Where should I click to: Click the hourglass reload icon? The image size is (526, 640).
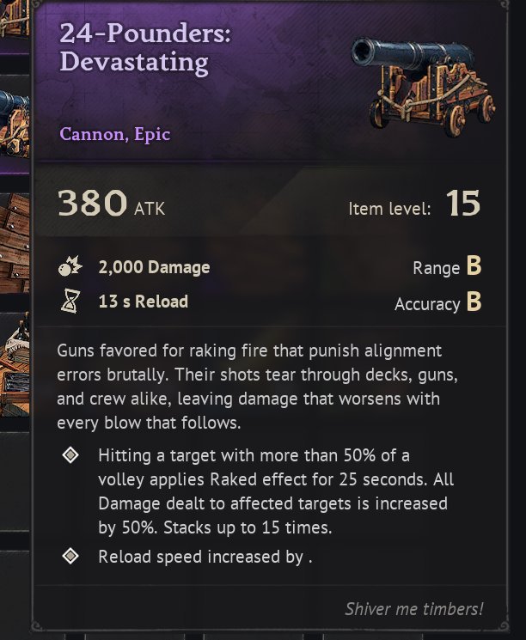[70, 302]
